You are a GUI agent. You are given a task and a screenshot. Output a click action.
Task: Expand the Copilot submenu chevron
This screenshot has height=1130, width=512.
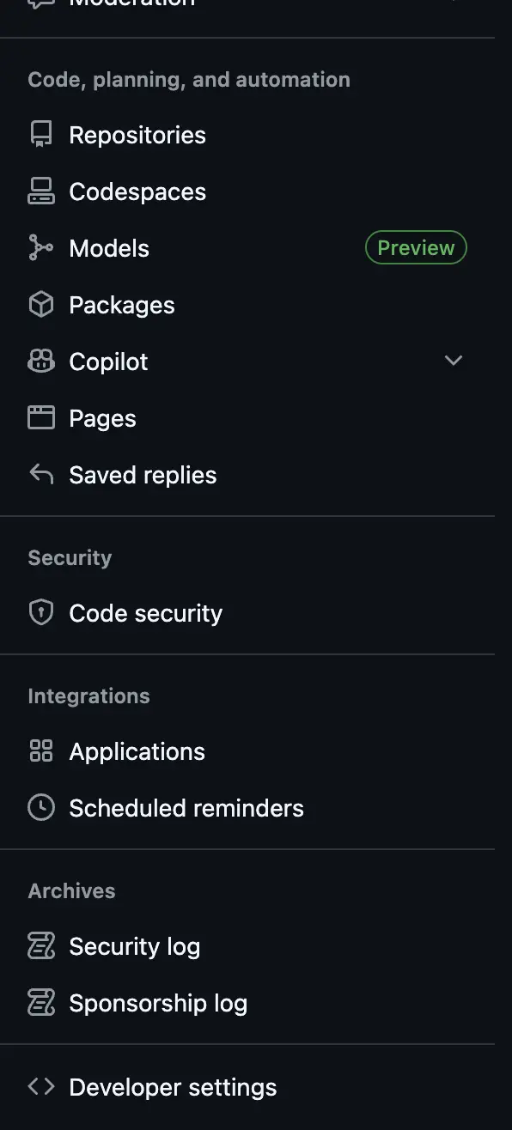(453, 361)
